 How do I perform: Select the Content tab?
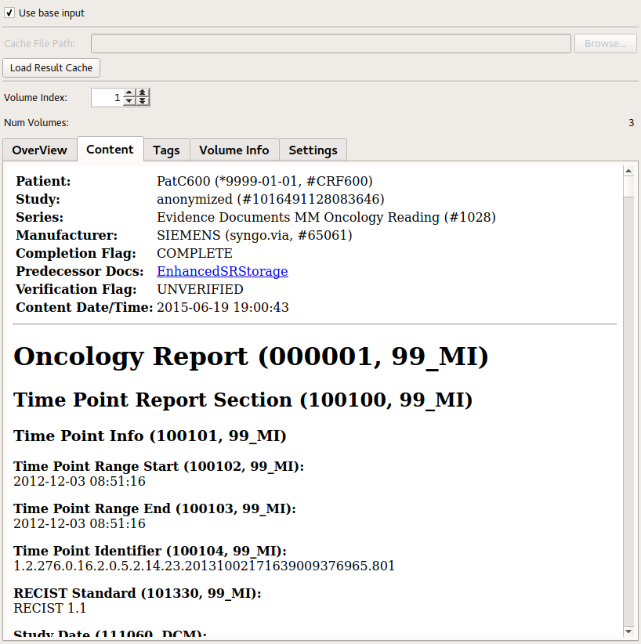coord(110,150)
